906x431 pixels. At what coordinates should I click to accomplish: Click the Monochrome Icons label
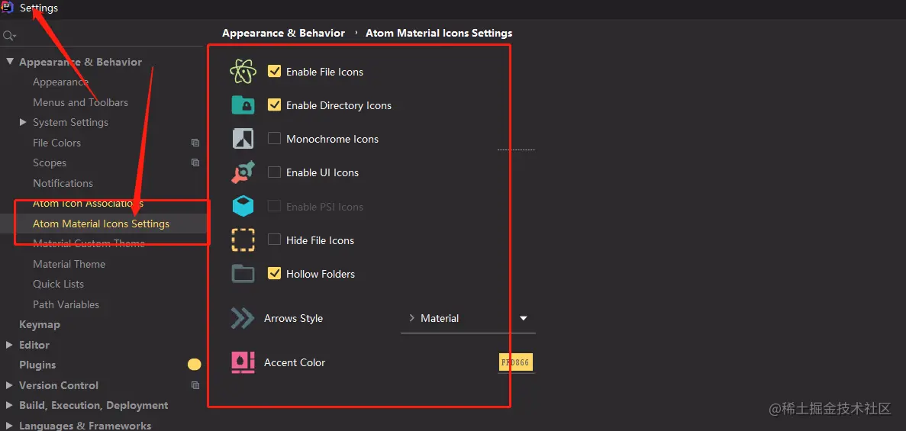332,140
